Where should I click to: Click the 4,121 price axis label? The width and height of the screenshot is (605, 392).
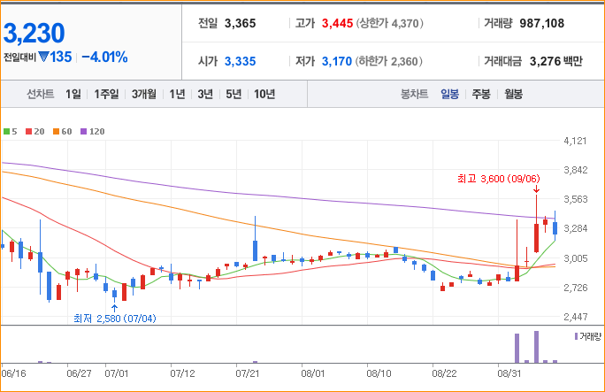tap(575, 141)
